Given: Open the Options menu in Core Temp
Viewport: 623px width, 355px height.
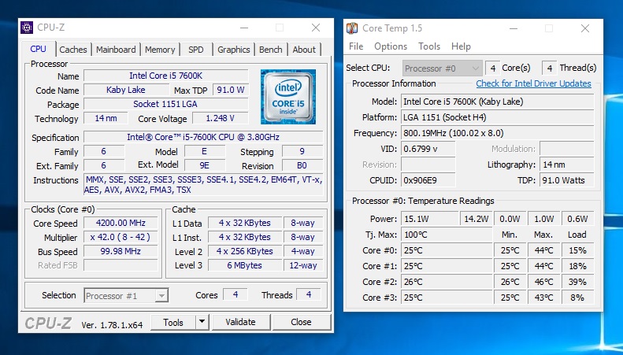Looking at the screenshot, I should click(391, 46).
